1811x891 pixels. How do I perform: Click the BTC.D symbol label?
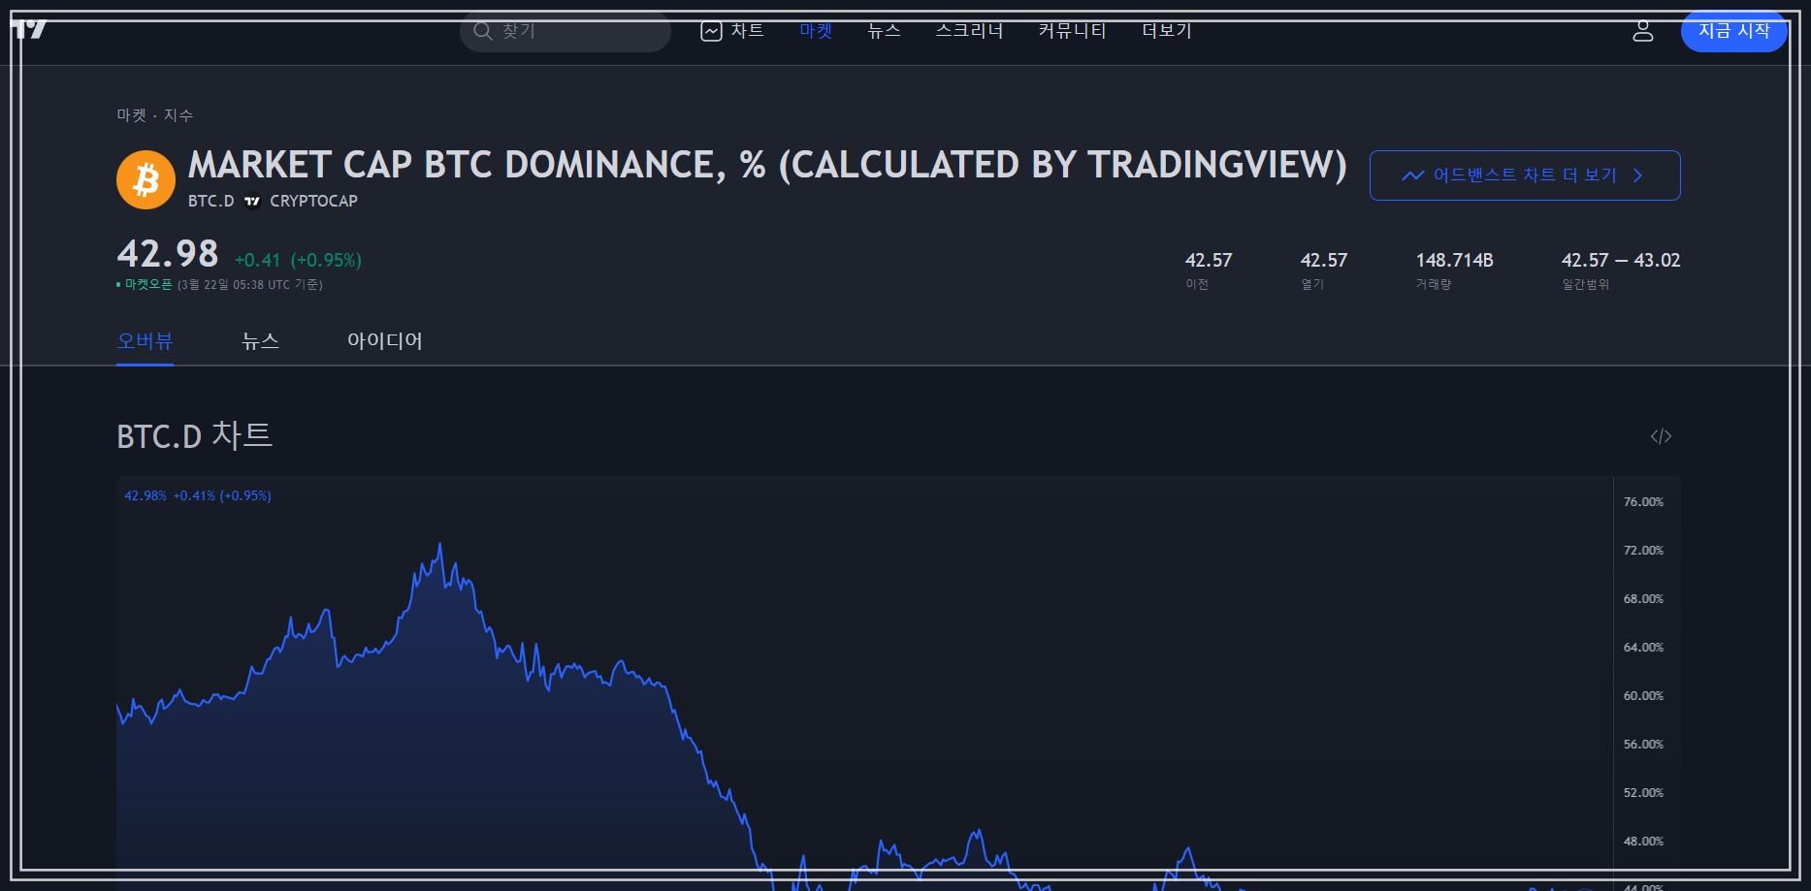pos(210,201)
